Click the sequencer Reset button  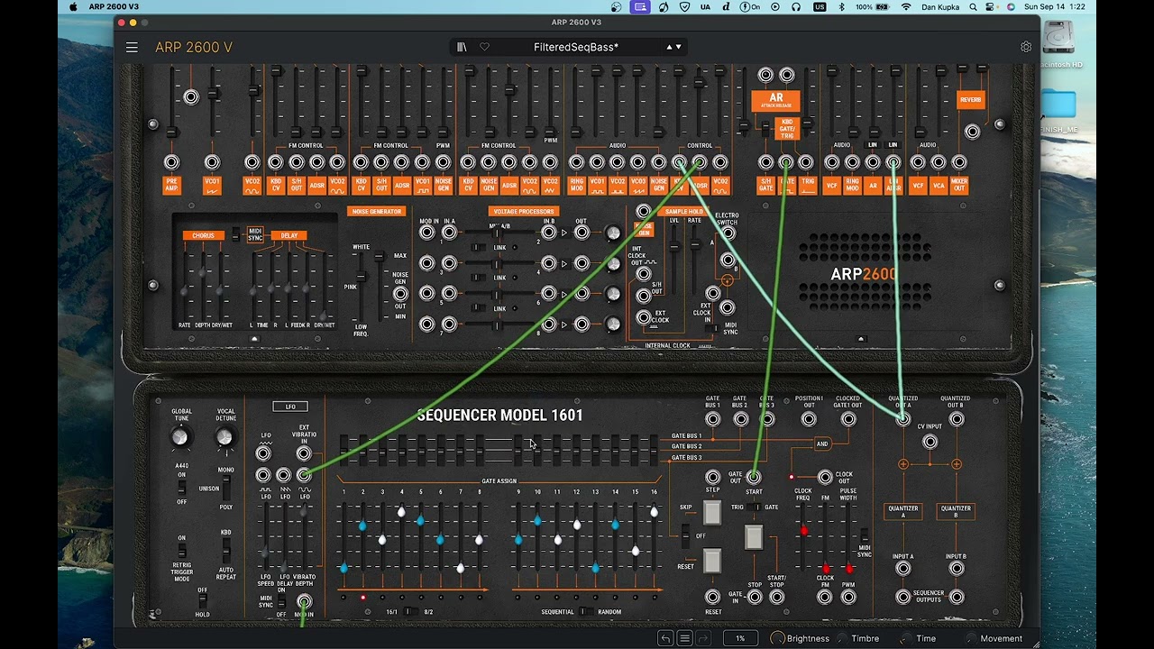tap(712, 561)
